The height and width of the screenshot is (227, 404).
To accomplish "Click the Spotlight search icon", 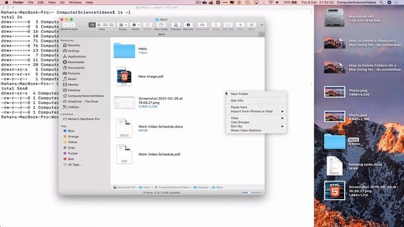I will (x=381, y=3).
